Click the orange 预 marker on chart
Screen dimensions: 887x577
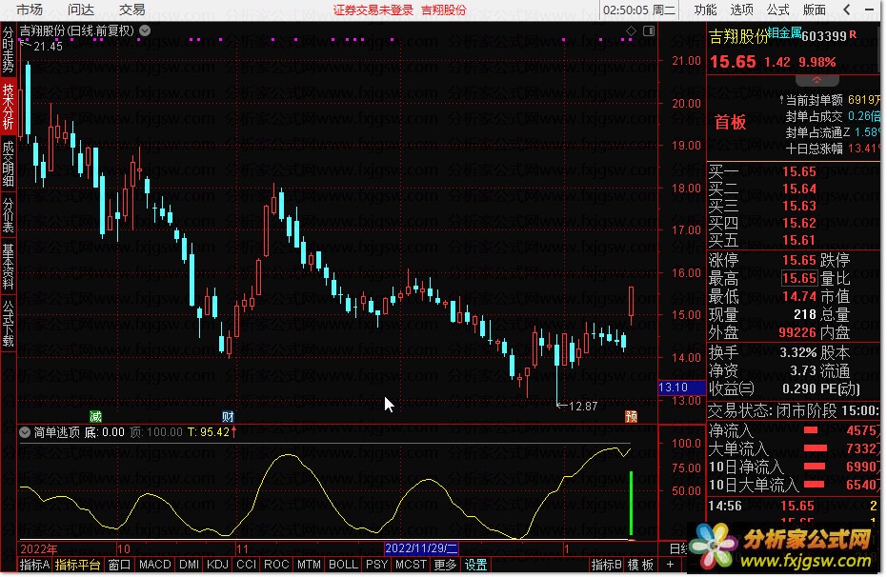click(x=632, y=417)
